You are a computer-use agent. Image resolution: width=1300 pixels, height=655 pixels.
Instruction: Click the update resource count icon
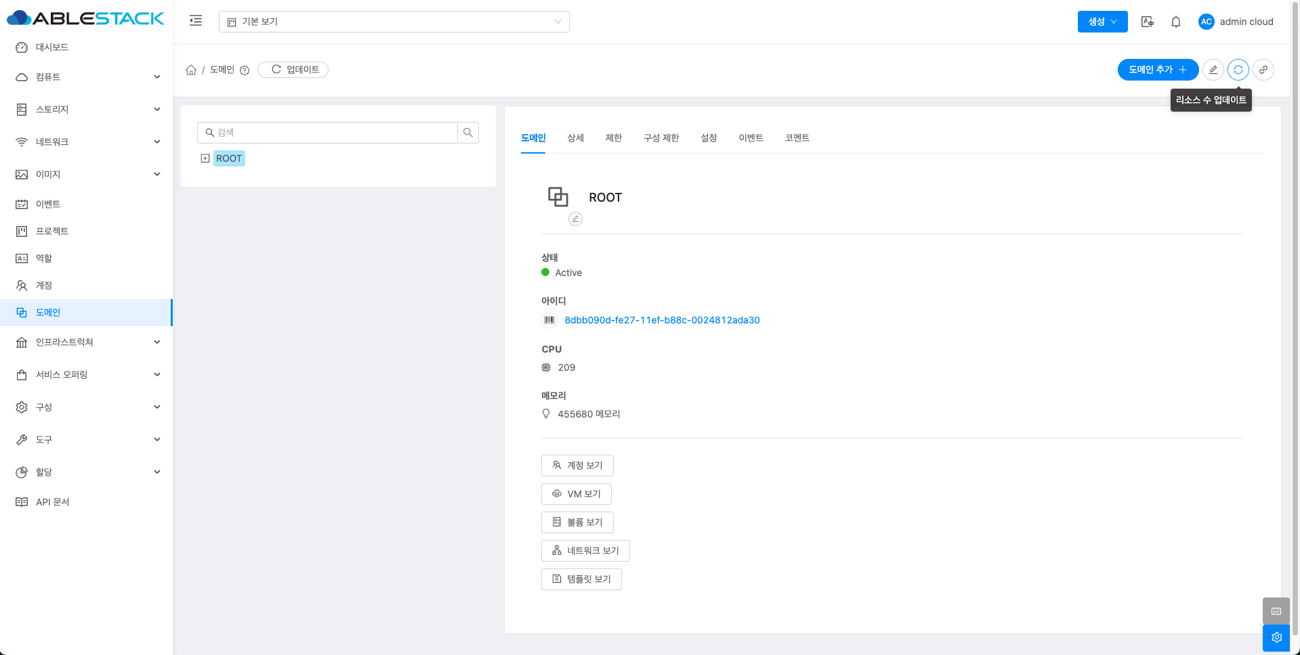1238,70
